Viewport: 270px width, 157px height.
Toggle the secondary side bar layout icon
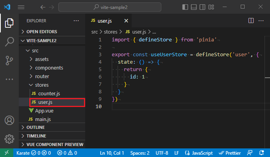202,7
